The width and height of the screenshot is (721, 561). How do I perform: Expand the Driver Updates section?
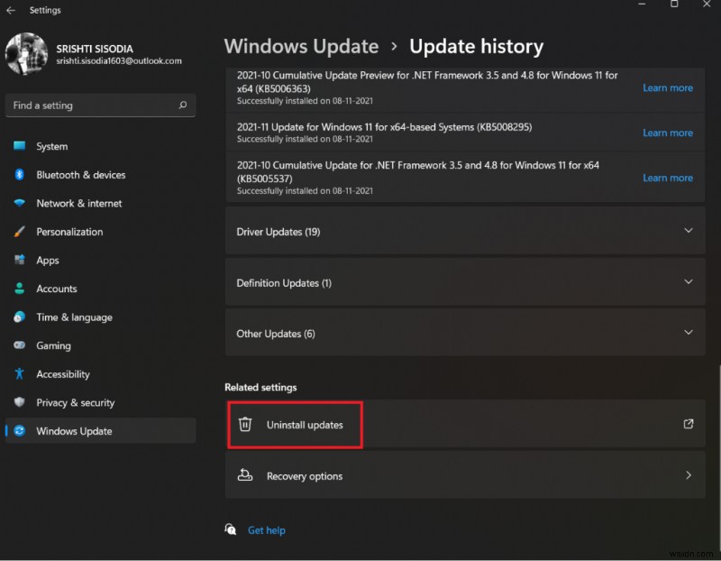[x=688, y=232]
